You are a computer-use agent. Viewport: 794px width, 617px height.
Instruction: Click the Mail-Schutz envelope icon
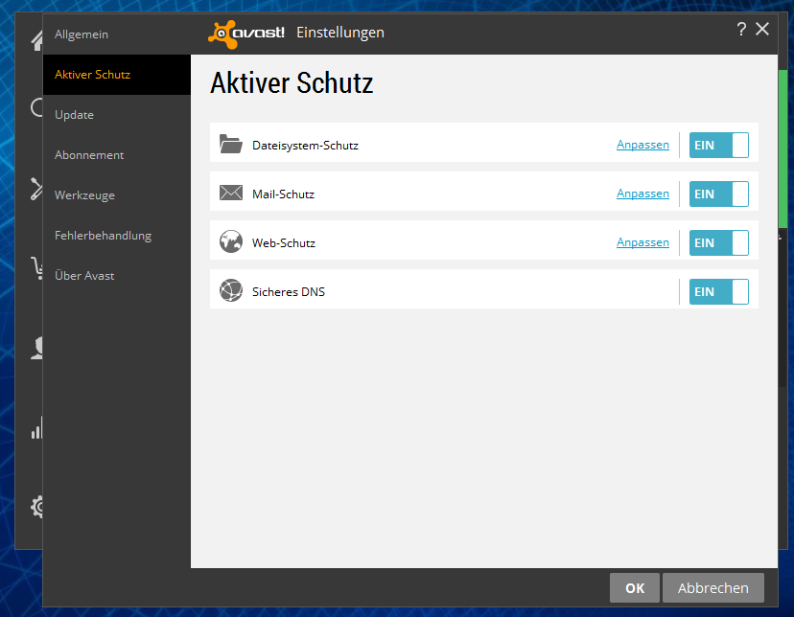click(231, 193)
